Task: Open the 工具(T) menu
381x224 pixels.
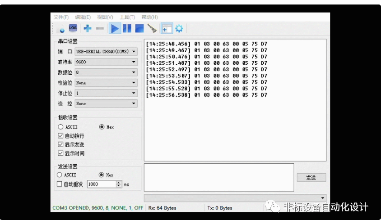Action: tap(127, 17)
